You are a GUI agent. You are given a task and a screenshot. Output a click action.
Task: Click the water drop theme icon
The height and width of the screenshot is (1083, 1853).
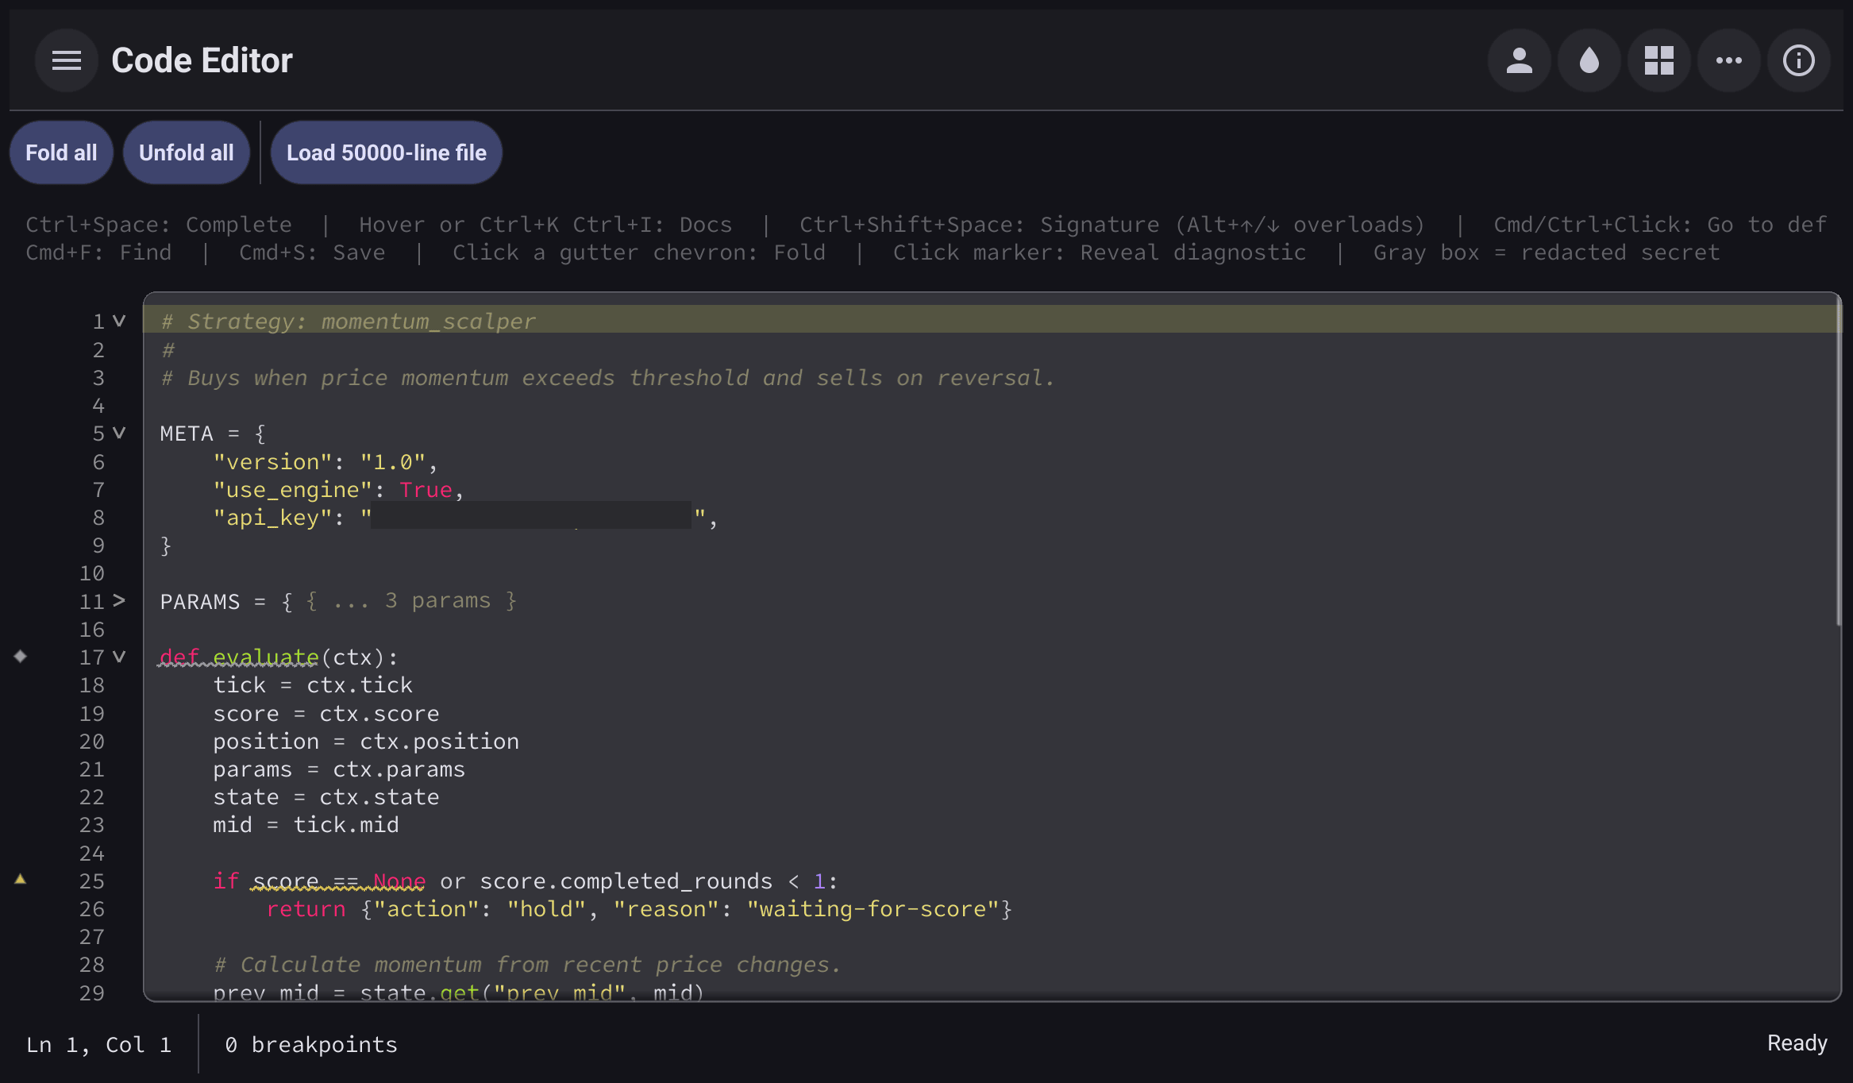tap(1589, 60)
